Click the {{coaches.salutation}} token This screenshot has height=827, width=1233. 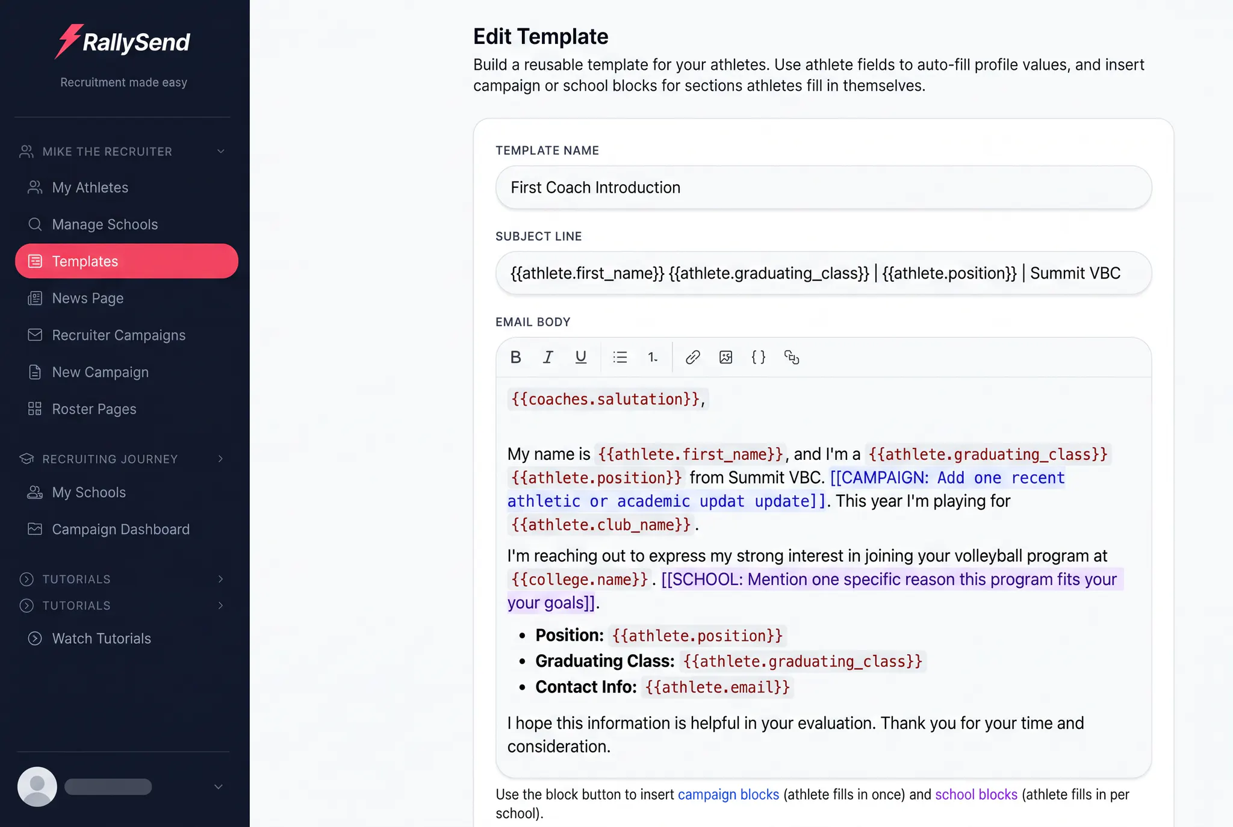coord(605,399)
